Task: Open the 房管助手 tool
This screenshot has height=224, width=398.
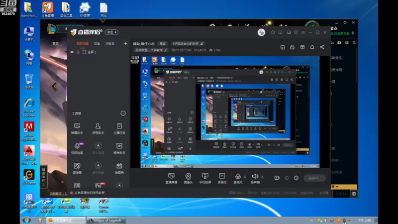Action: tap(98, 128)
